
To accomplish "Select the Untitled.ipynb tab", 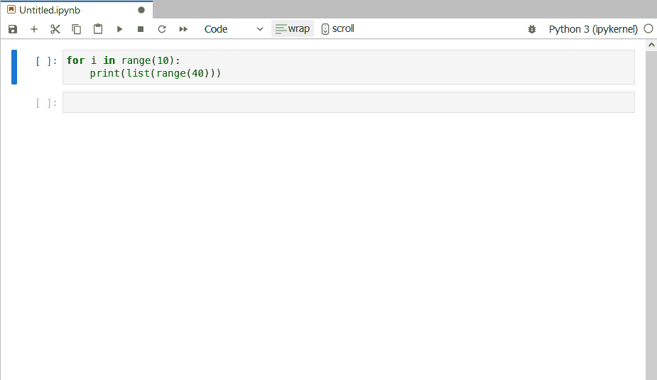I will point(76,10).
